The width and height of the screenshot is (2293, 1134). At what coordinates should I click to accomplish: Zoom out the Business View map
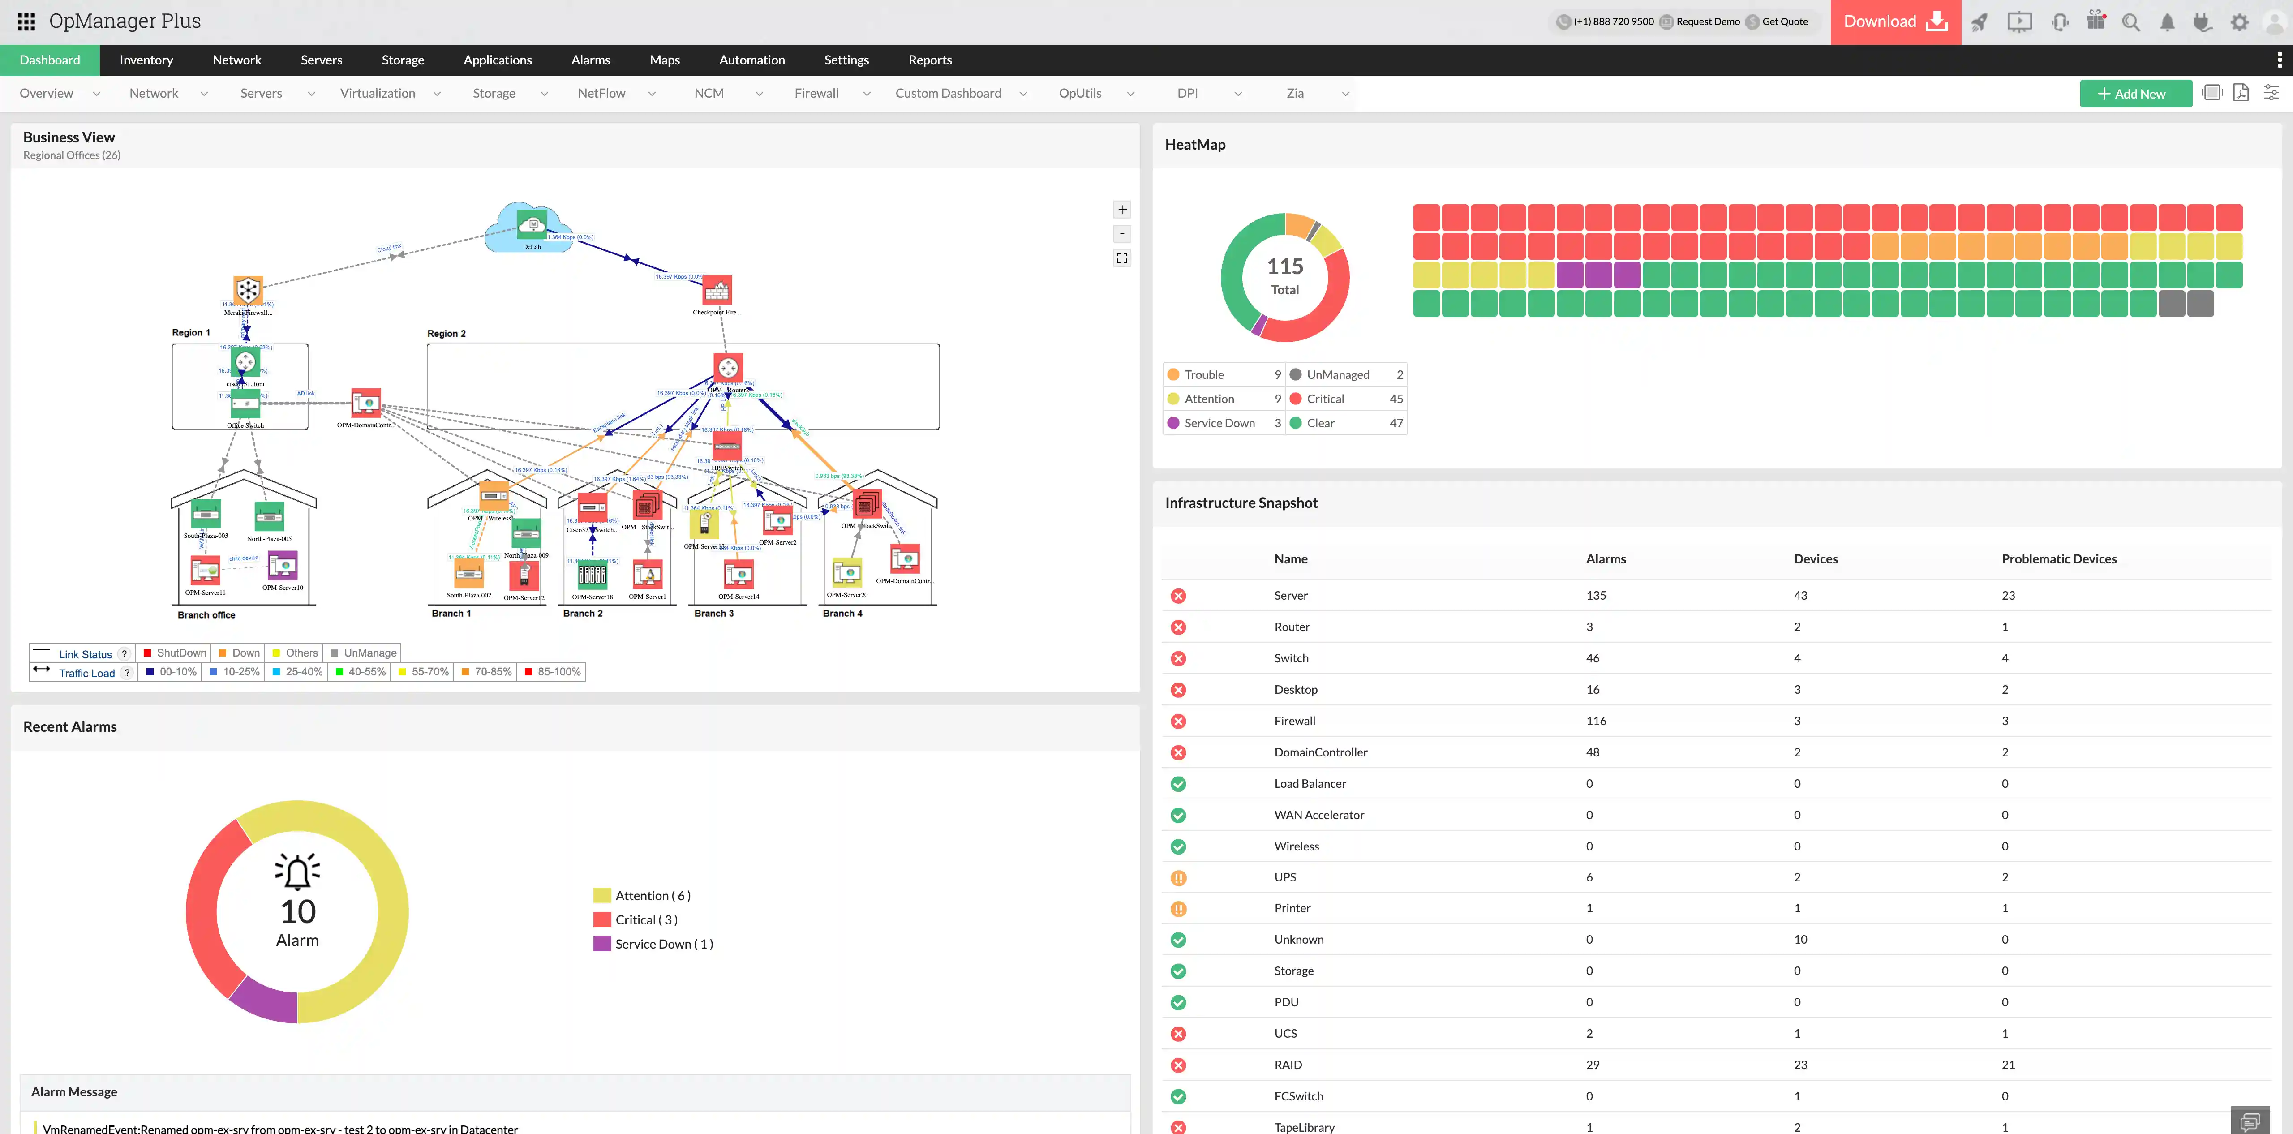click(x=1122, y=234)
